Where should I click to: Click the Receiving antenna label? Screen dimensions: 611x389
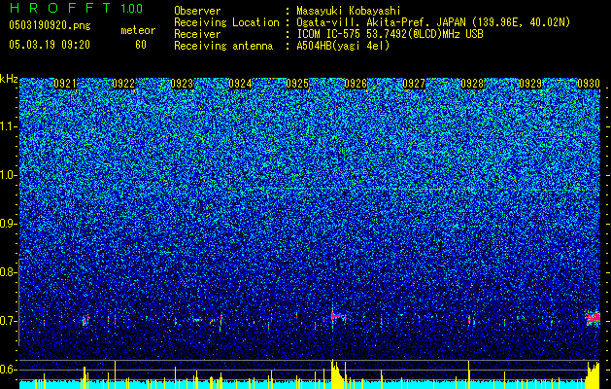223,46
